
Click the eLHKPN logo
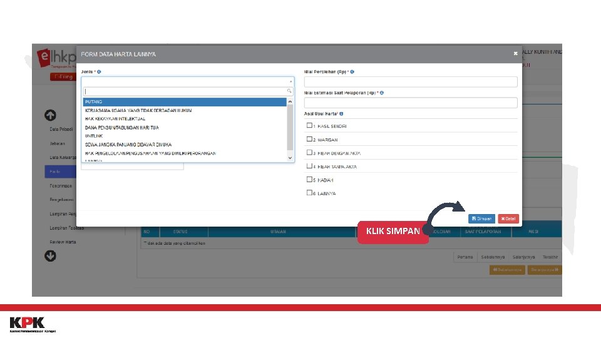(x=56, y=58)
